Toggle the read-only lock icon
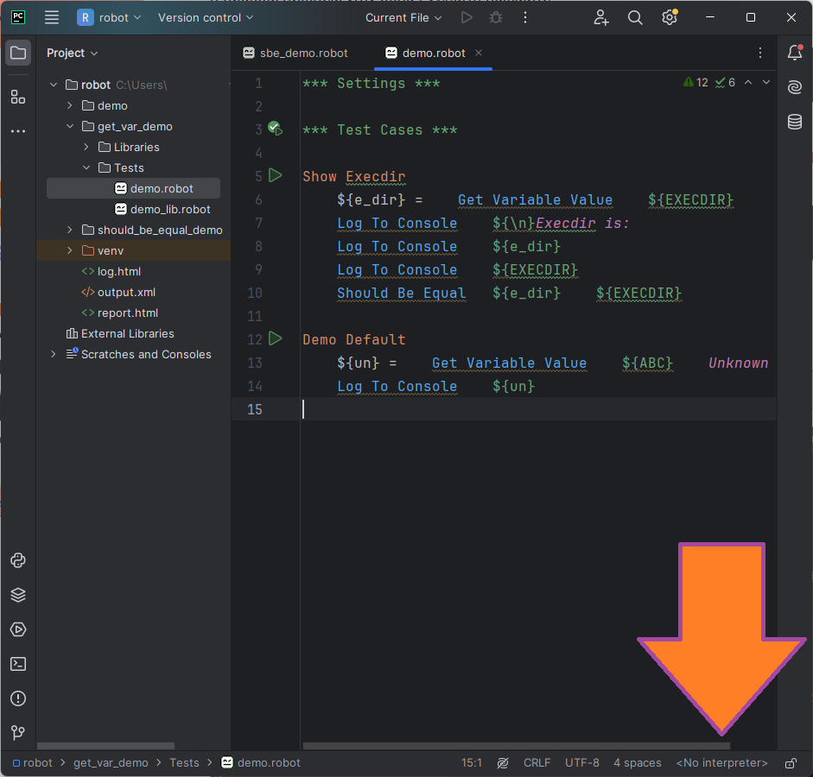 pos(791,763)
